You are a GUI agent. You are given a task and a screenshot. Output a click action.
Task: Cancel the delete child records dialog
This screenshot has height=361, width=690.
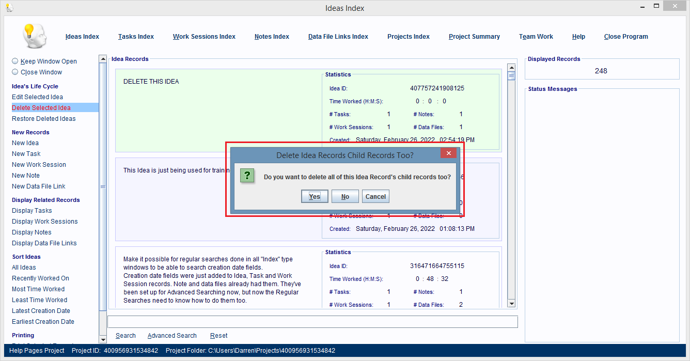click(375, 196)
